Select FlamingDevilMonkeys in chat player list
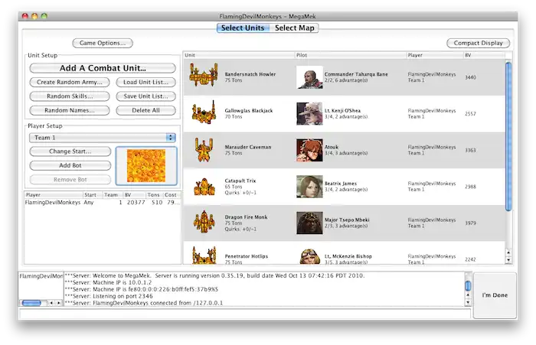Viewport: 536px width, 345px height. click(41, 276)
